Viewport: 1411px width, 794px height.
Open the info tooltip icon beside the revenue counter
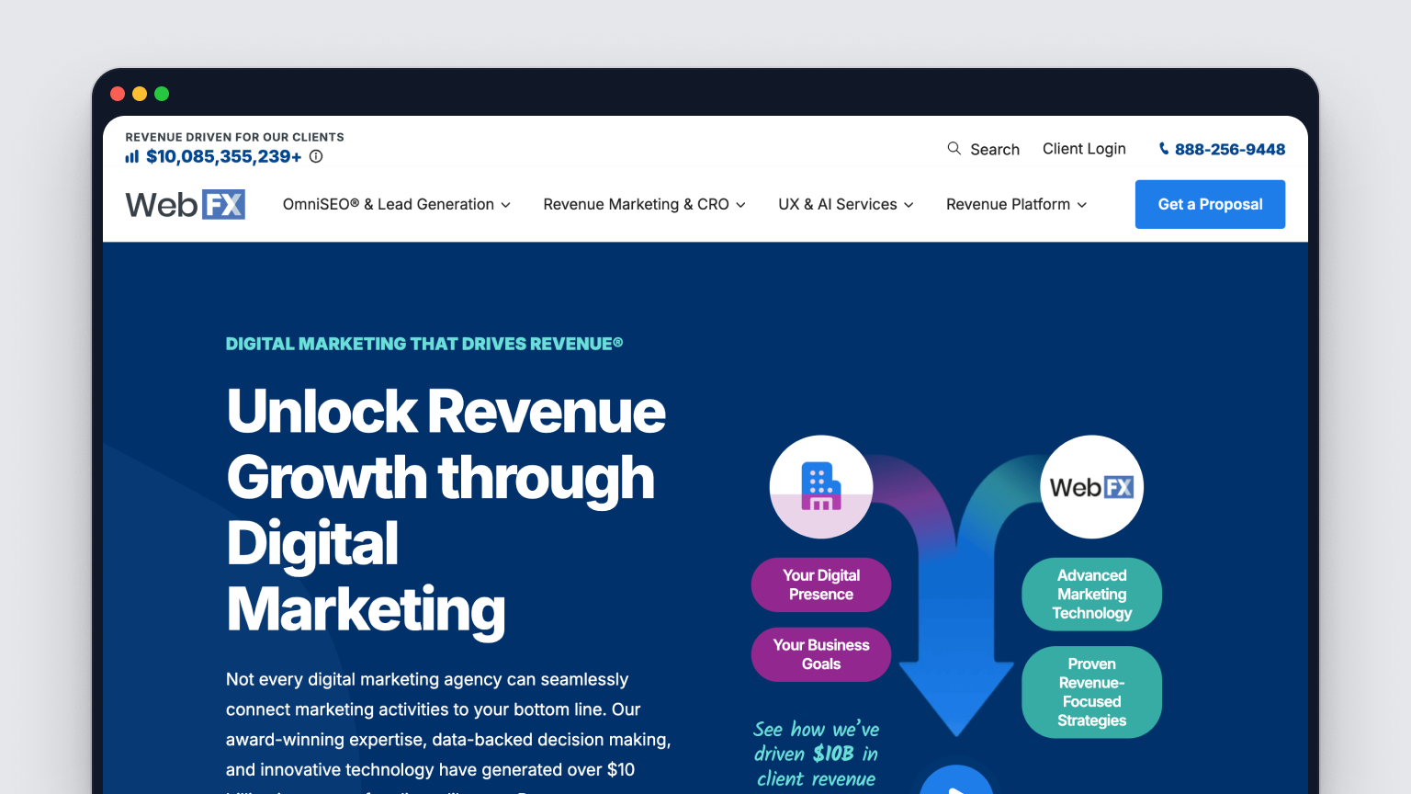click(x=315, y=156)
